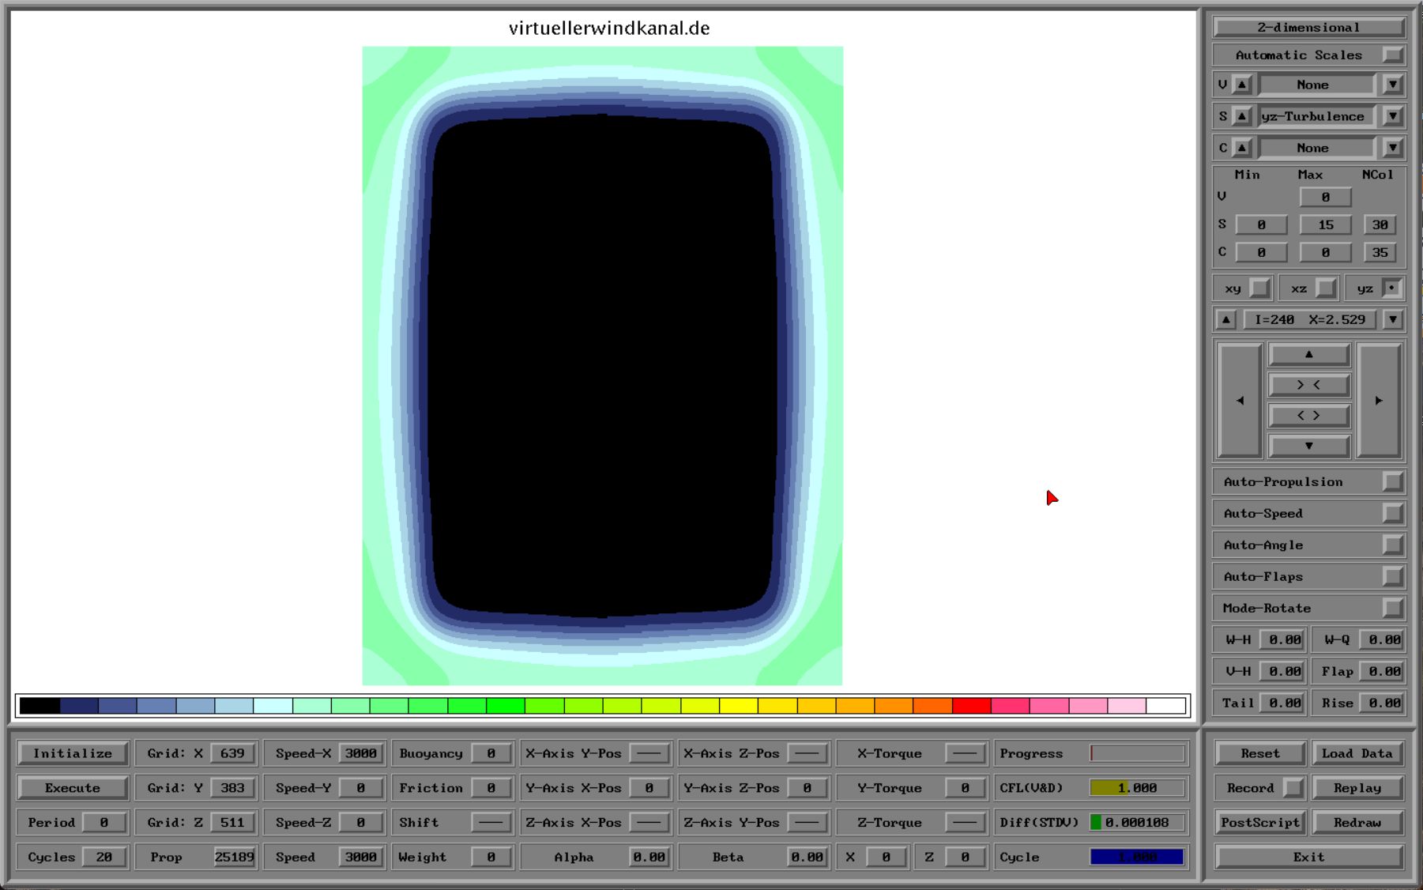Toggle the Record checkbox

point(1293,788)
